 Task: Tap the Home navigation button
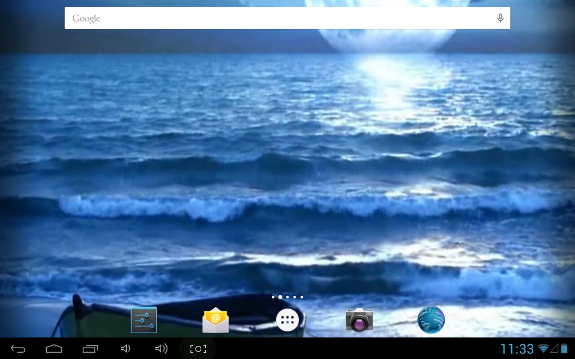point(54,349)
